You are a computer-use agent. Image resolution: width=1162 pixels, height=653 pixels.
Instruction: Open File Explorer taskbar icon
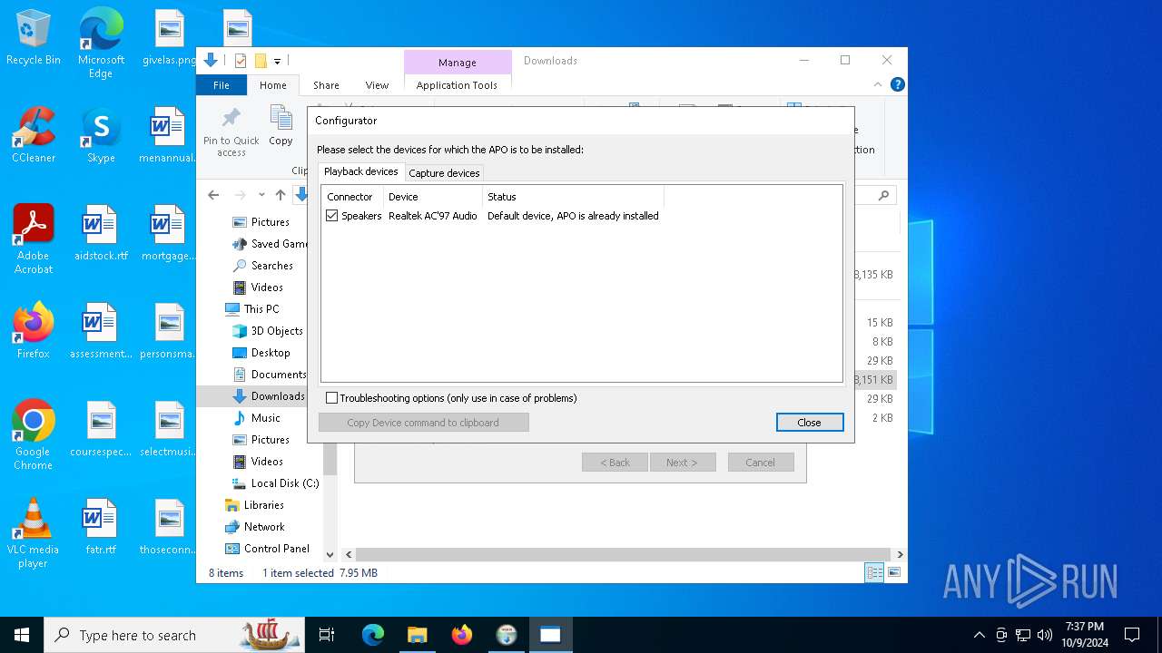pos(418,635)
